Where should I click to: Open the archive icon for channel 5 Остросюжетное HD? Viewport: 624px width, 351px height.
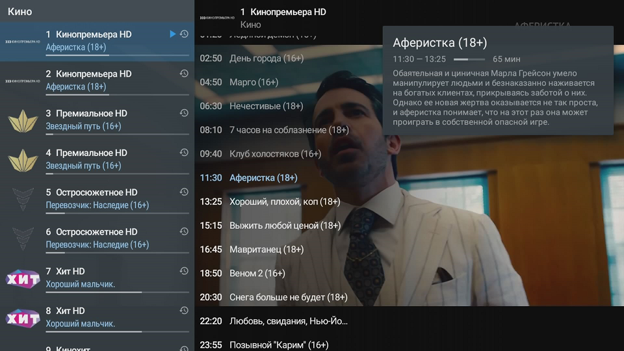coord(184,192)
